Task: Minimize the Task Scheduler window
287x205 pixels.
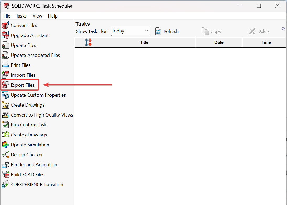Action: (241, 6)
